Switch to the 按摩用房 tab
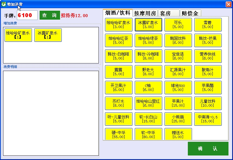 [x=145, y=13]
